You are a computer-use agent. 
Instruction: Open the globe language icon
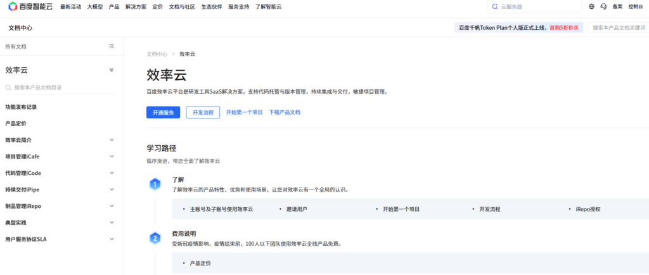[x=591, y=6]
